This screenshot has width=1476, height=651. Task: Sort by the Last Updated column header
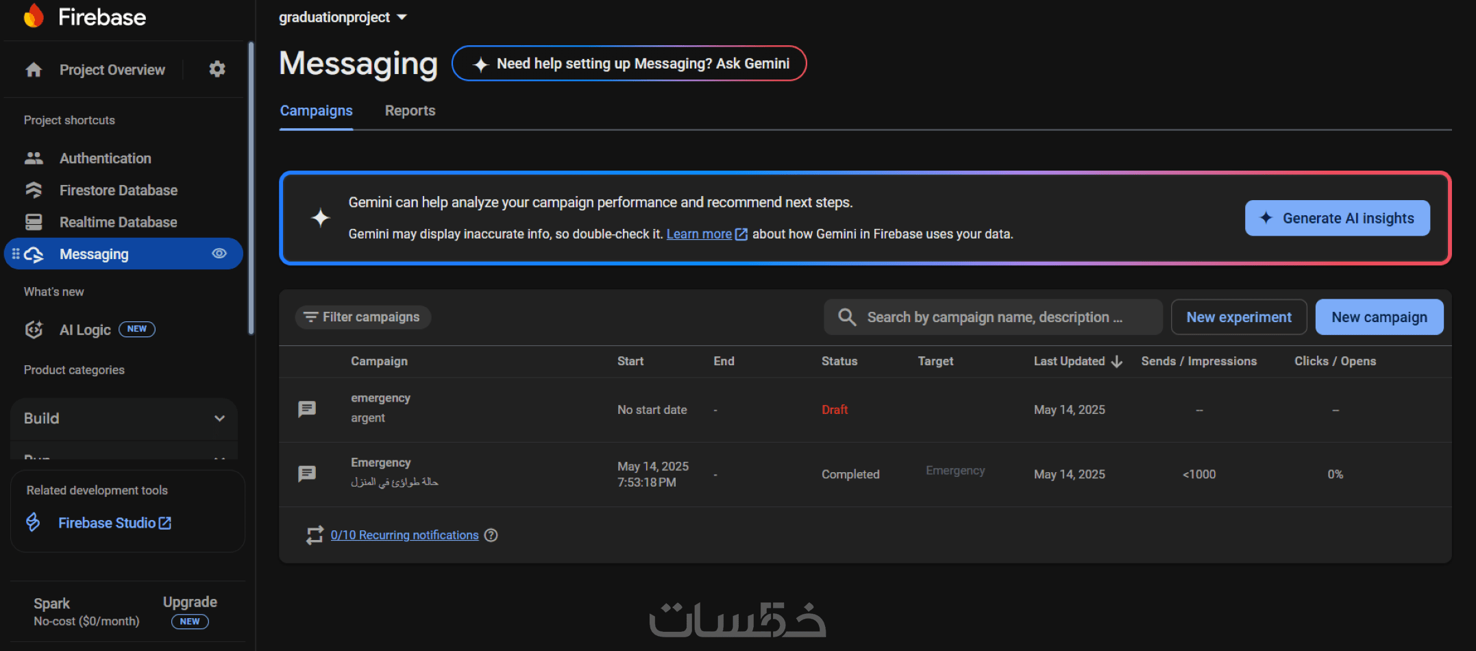(x=1069, y=361)
